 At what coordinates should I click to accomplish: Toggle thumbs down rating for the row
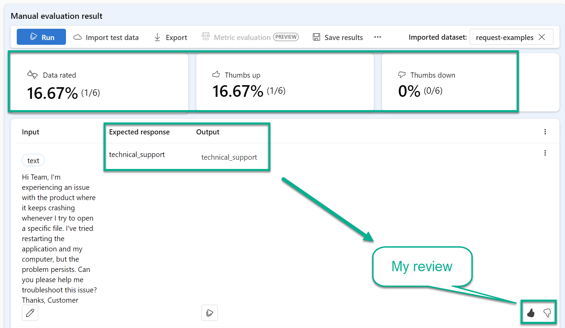(x=547, y=313)
